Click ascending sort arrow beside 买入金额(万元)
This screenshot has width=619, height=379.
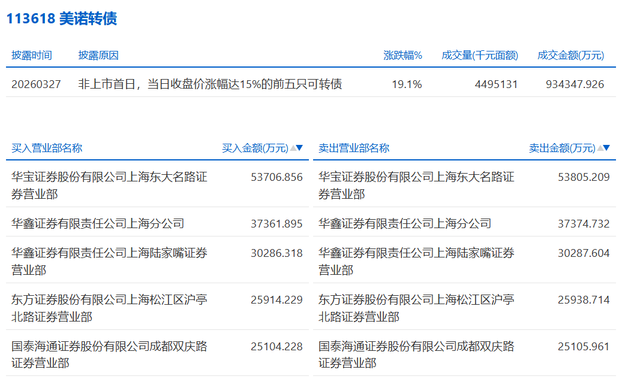point(293,148)
